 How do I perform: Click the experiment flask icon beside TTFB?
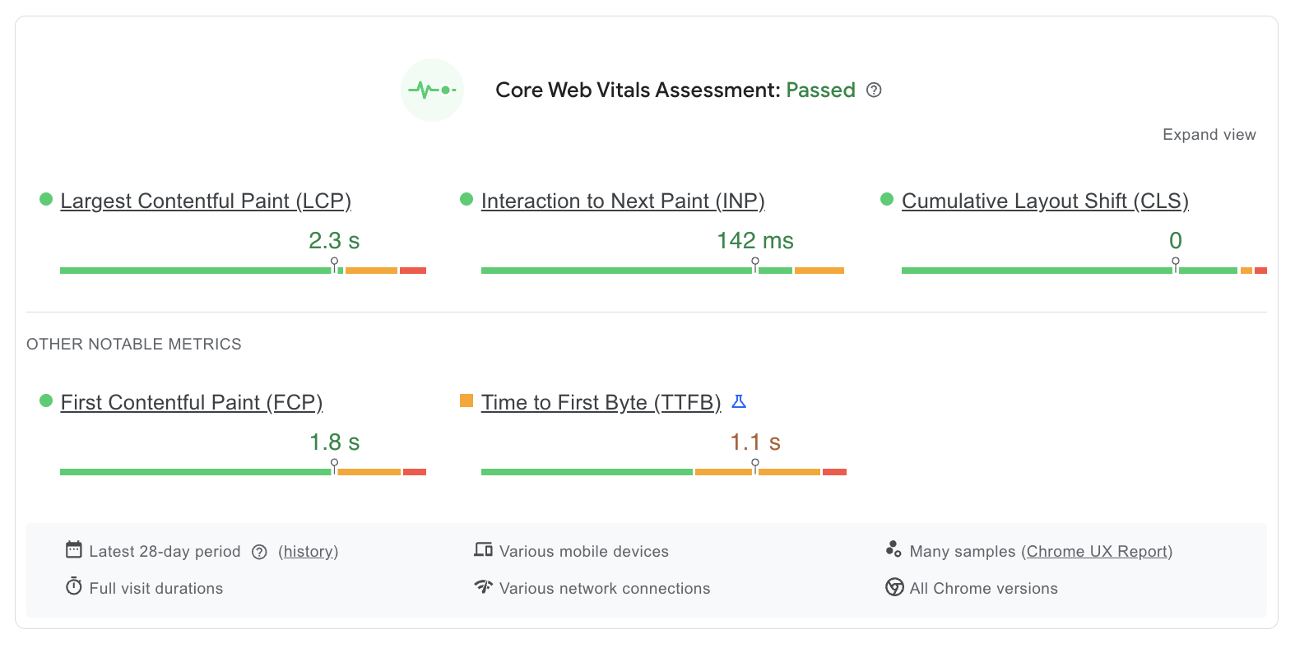(x=739, y=401)
